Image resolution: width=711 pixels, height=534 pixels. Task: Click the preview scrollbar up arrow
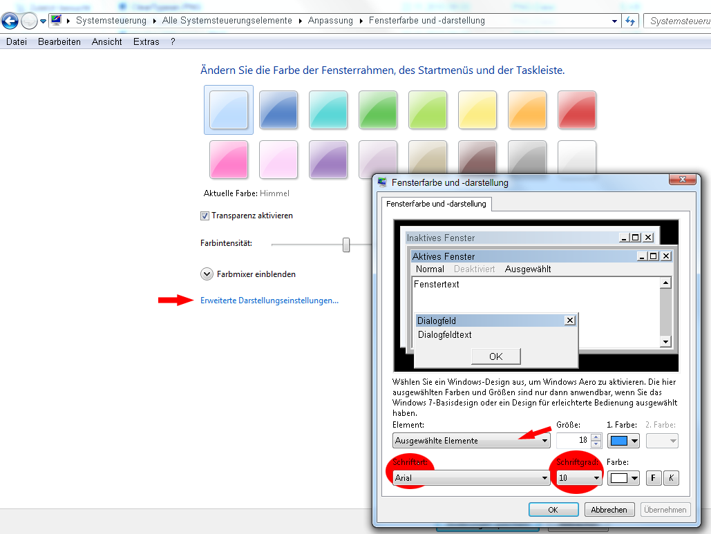[665, 283]
